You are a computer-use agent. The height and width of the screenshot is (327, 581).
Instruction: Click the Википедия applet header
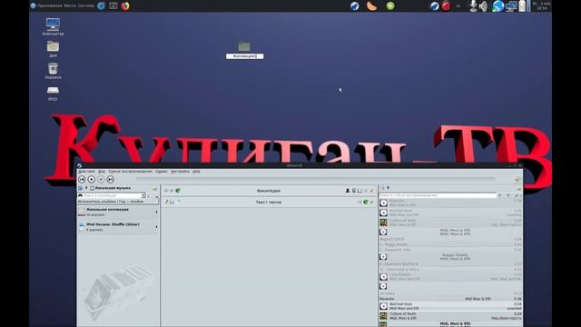click(x=269, y=191)
